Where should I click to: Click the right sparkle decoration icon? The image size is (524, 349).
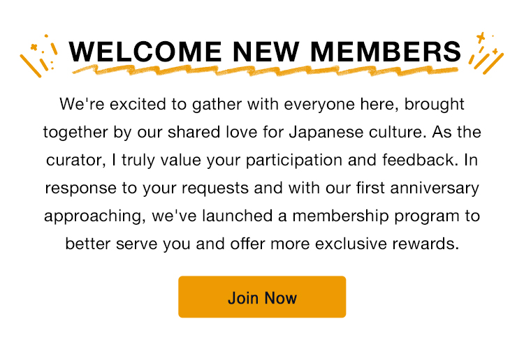[x=487, y=53]
